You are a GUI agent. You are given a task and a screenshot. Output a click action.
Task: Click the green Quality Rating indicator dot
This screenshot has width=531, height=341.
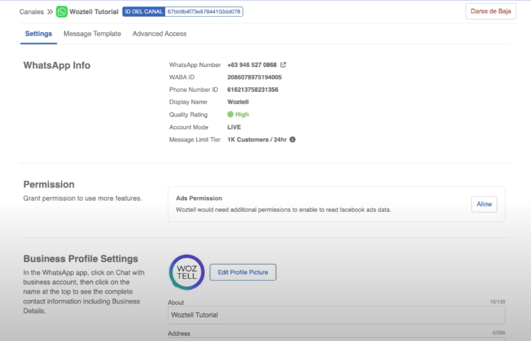[x=230, y=115]
